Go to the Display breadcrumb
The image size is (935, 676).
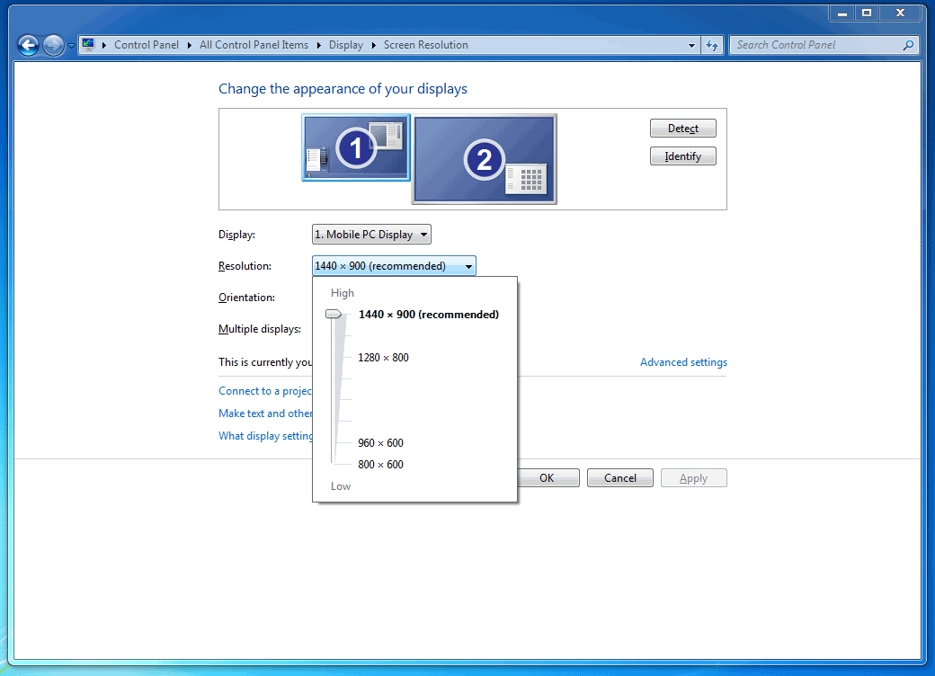click(346, 45)
